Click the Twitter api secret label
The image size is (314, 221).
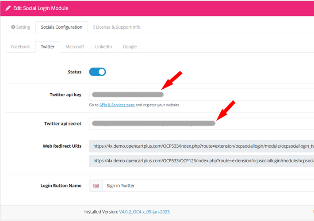63,123
